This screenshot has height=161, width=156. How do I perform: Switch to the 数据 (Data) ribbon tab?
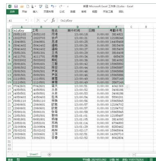click(x=73, y=12)
